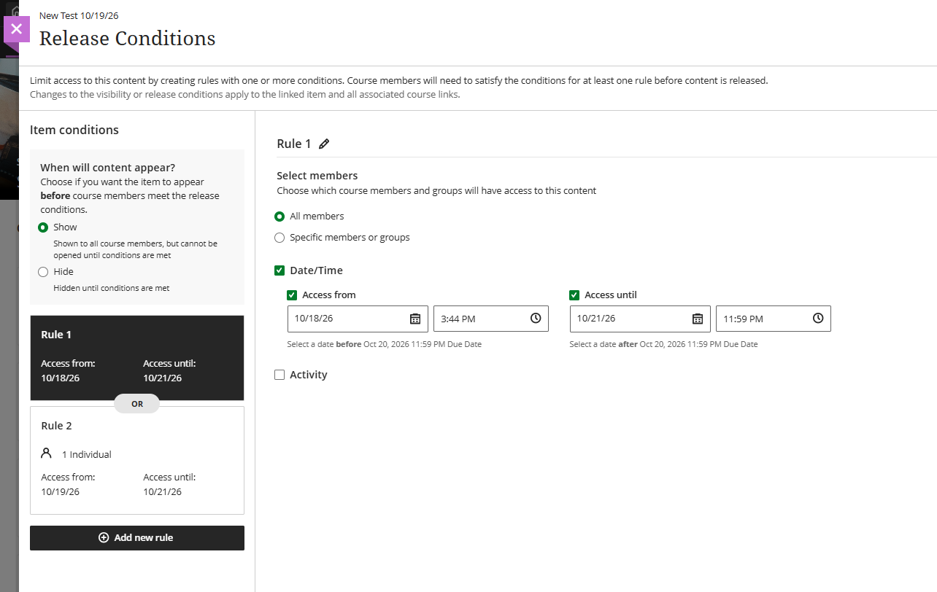Image resolution: width=937 pixels, height=592 pixels.
Task: Click the OR badge between rules
Action: [137, 403]
